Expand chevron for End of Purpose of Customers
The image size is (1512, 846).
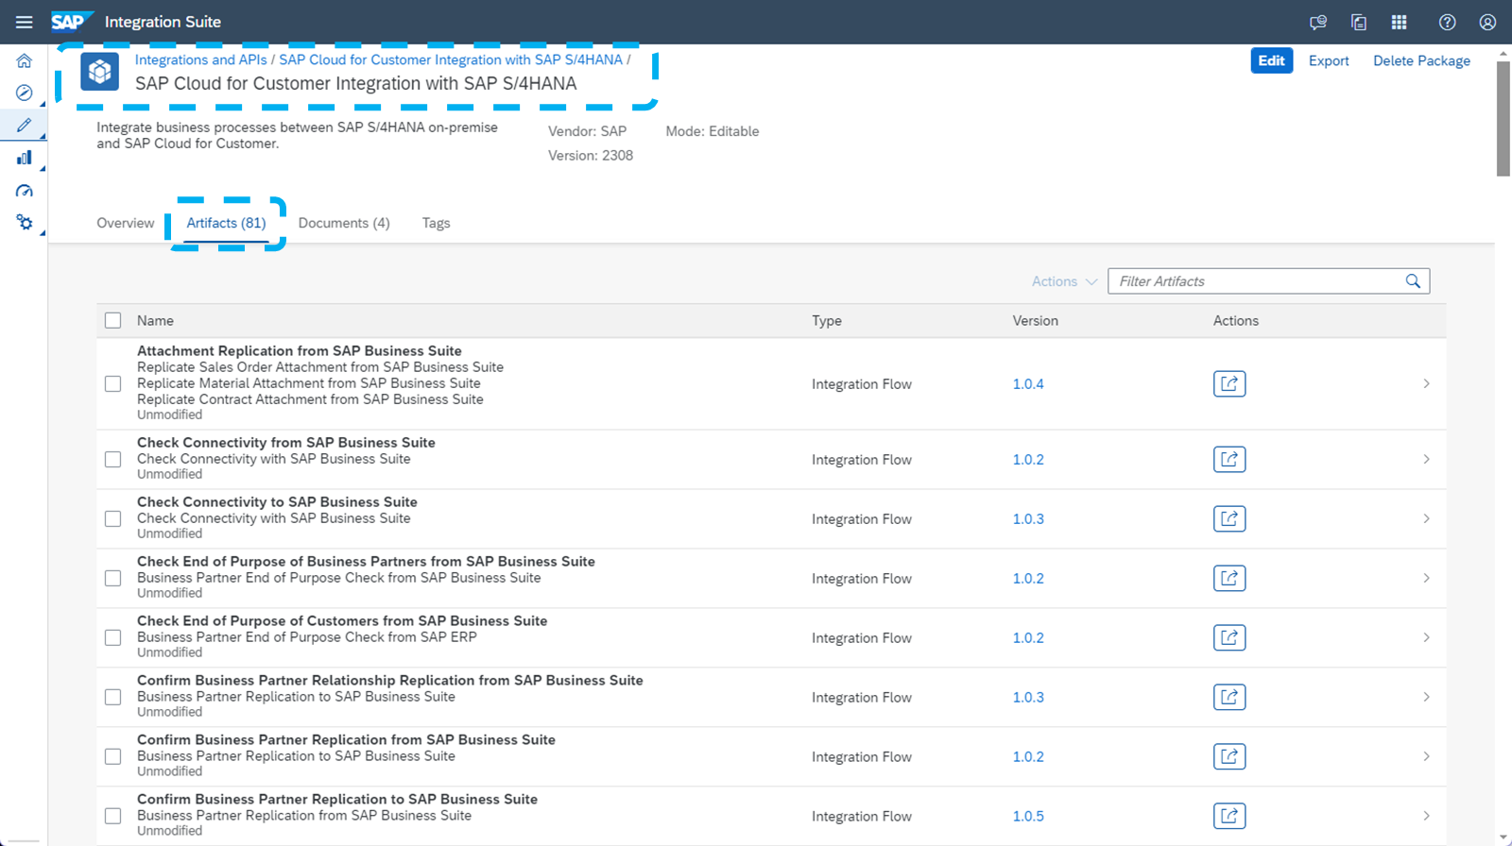coord(1426,638)
